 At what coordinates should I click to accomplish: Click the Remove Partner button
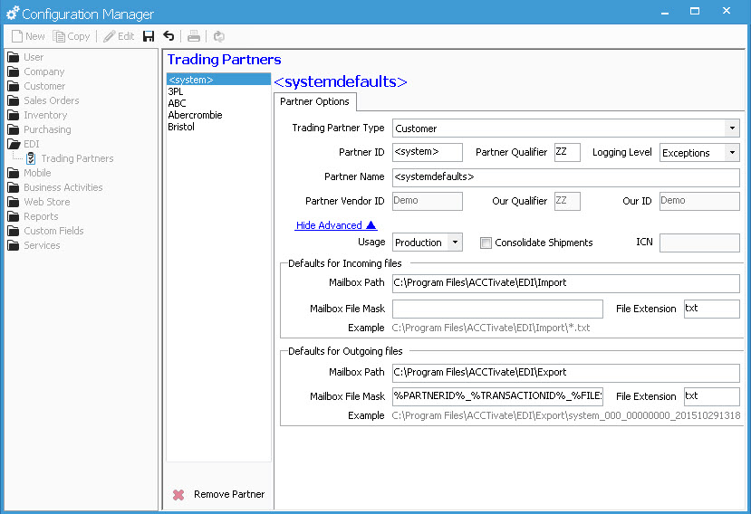coord(219,494)
